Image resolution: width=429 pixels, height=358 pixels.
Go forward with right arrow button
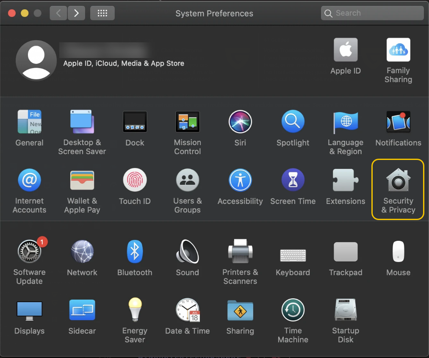(76, 13)
